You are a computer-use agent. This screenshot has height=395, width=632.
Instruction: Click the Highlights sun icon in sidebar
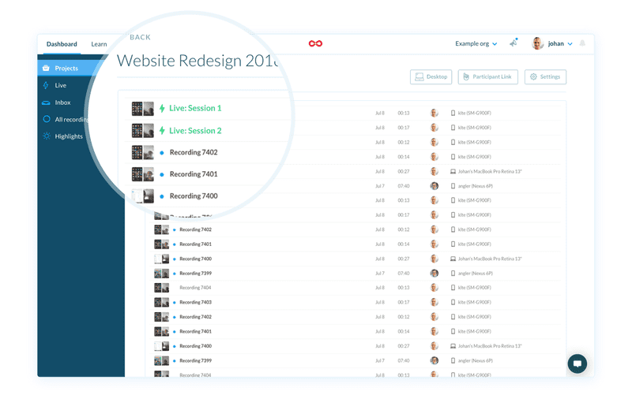(x=47, y=136)
